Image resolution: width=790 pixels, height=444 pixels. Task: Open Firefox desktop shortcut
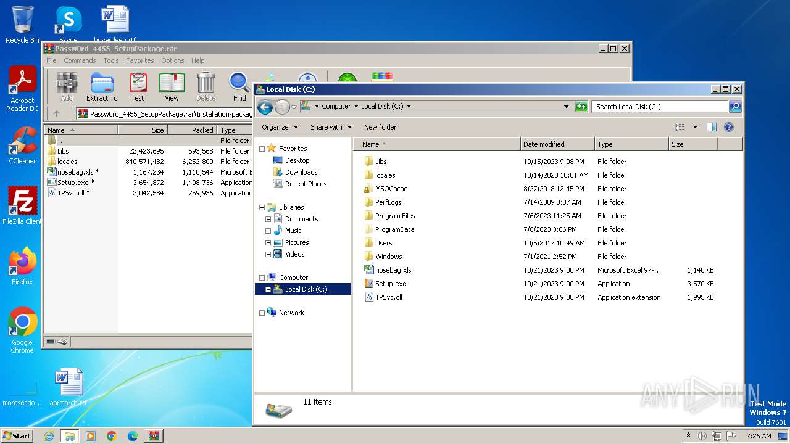(x=22, y=266)
